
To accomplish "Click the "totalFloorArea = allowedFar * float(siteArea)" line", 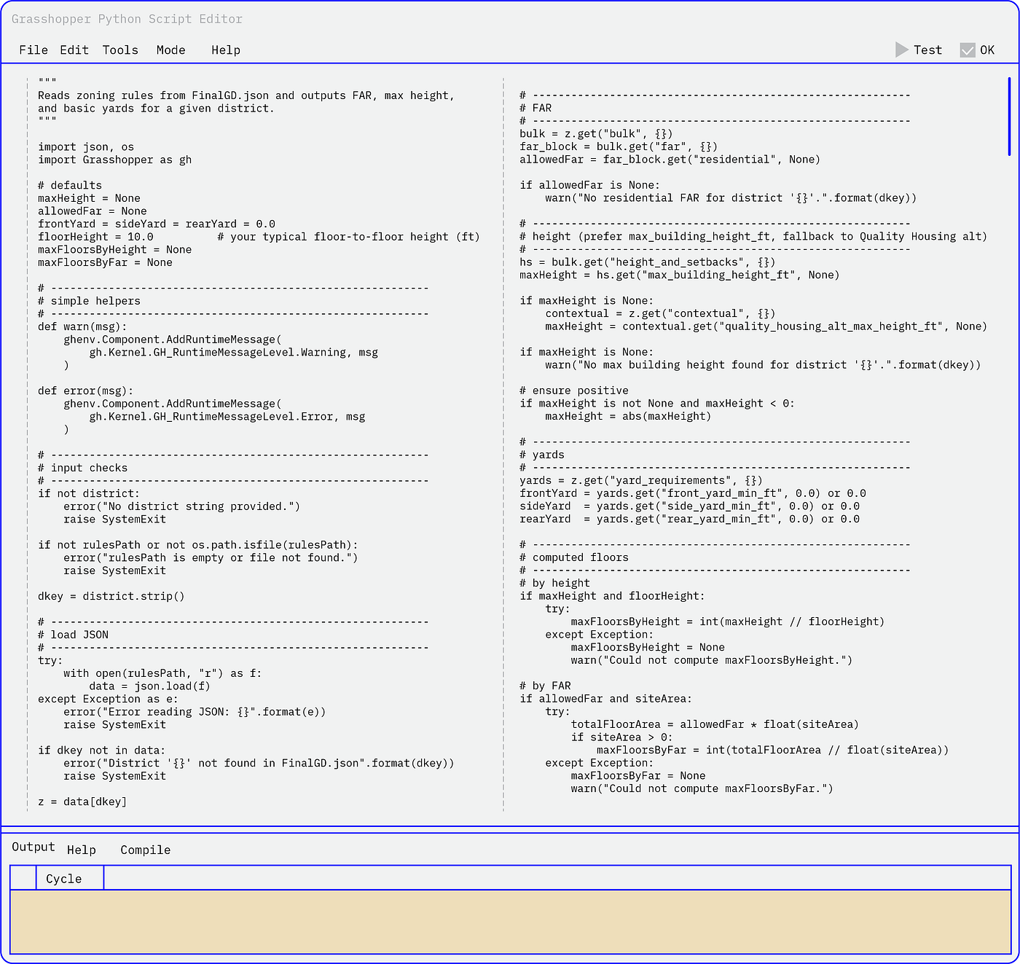I will tap(715, 724).
